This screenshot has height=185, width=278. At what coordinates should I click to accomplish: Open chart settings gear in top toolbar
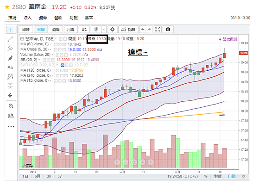[112, 30]
